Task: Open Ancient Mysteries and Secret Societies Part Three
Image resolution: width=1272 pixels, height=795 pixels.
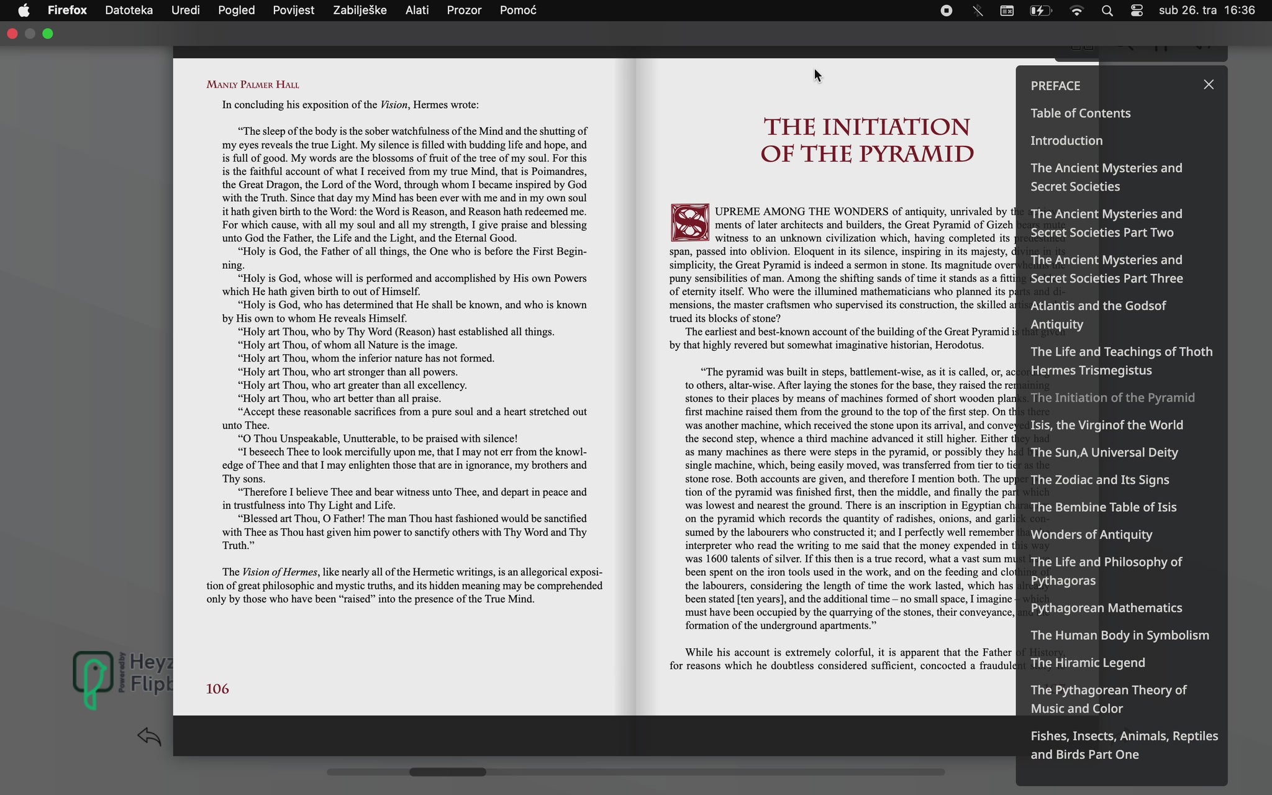Action: point(1107,269)
